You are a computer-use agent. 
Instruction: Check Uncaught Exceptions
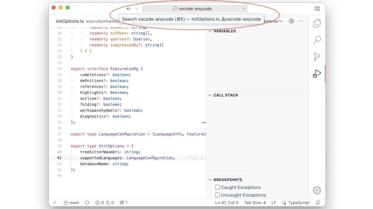(x=218, y=195)
